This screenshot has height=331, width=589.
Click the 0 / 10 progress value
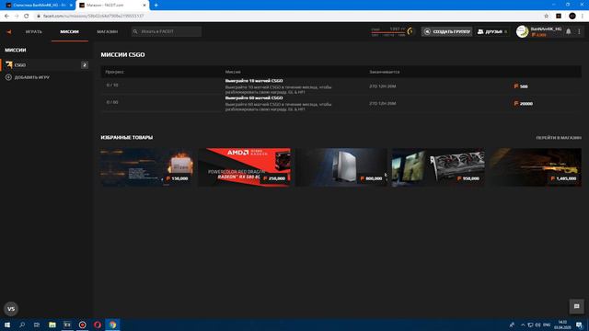(x=112, y=86)
